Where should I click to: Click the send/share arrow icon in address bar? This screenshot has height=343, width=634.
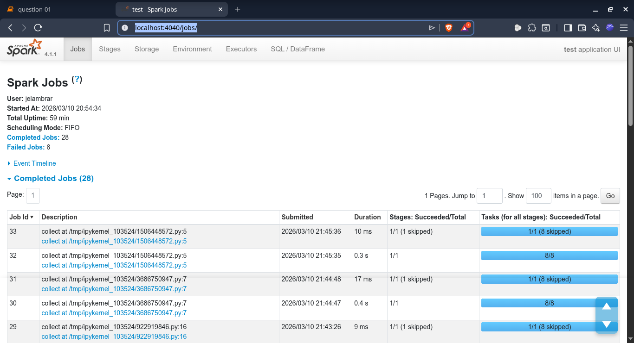coord(432,28)
